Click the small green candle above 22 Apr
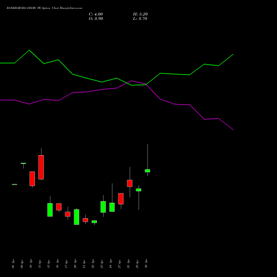 94,222
